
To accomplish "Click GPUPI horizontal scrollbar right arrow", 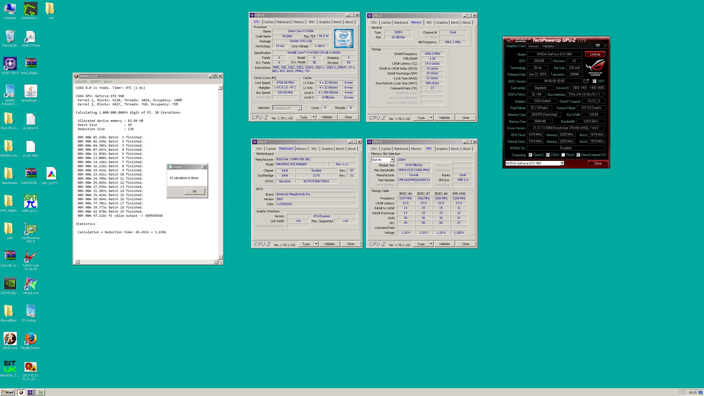I will tap(216, 262).
